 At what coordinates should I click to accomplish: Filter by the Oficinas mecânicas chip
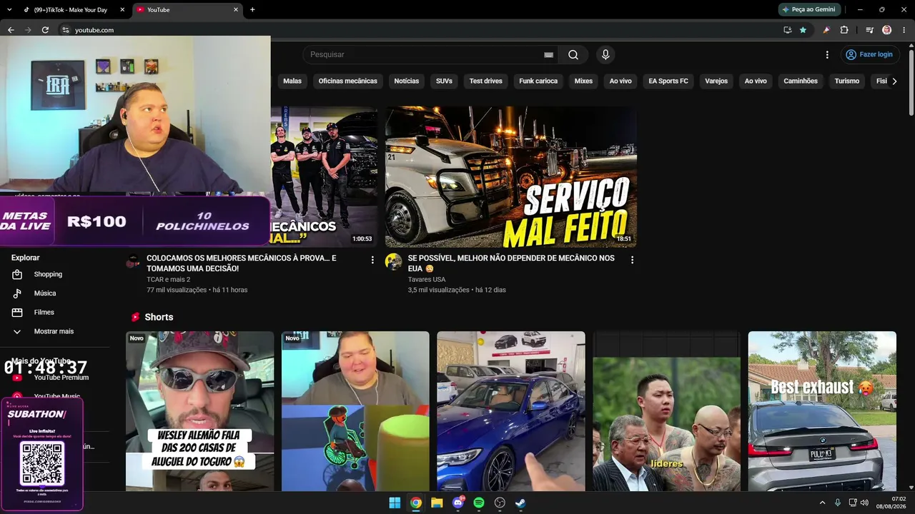tap(348, 81)
